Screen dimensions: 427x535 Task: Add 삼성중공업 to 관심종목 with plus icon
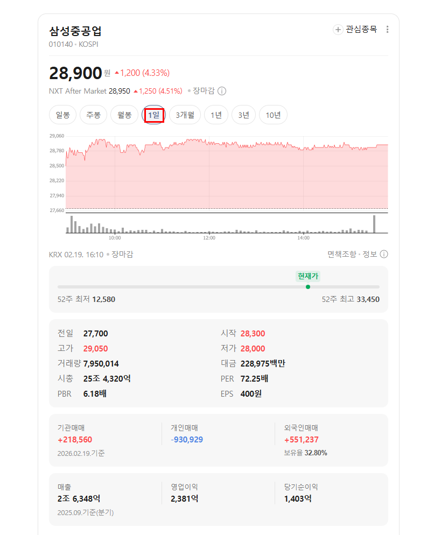click(338, 30)
